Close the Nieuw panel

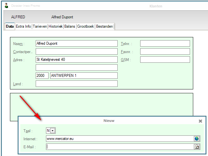pos(200,121)
